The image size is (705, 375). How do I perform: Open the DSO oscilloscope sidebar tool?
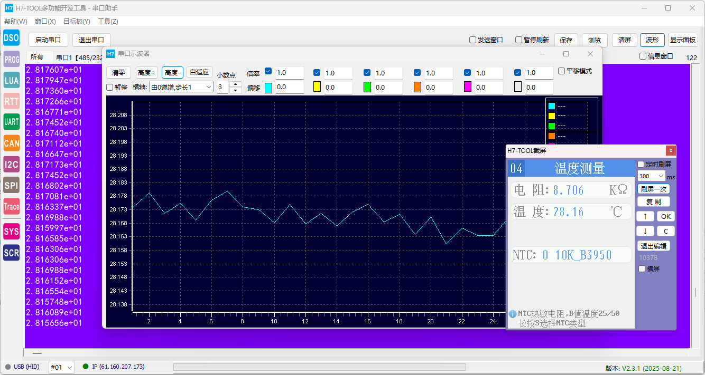[x=12, y=37]
